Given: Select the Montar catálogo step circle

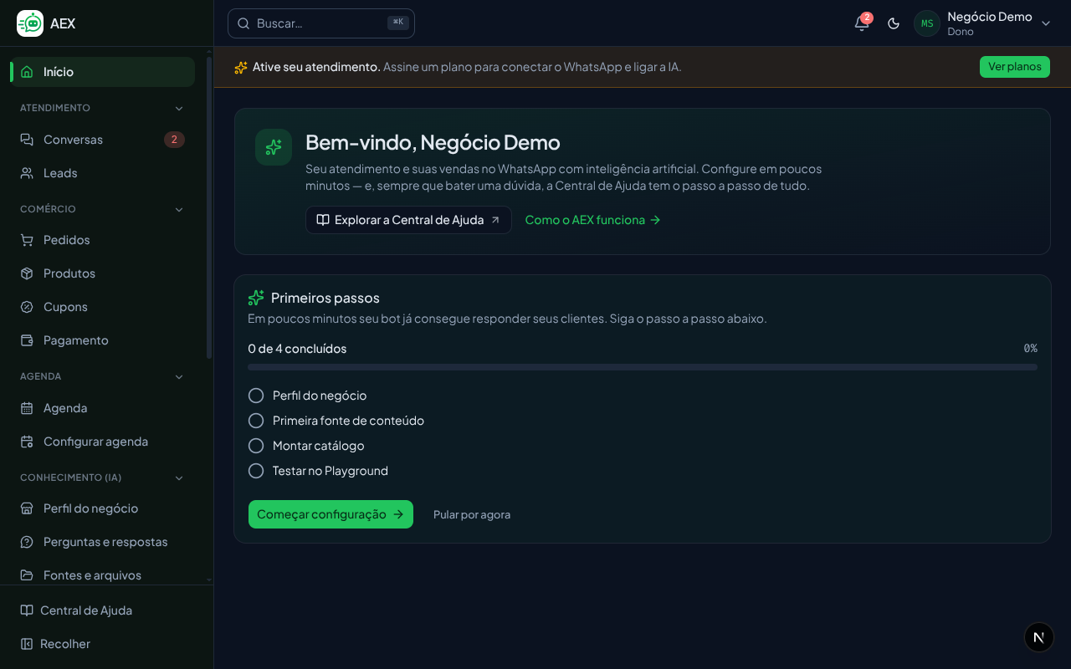Looking at the screenshot, I should [x=256, y=446].
